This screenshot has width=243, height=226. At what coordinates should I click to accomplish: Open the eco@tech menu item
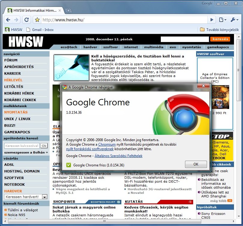[x=69, y=47]
